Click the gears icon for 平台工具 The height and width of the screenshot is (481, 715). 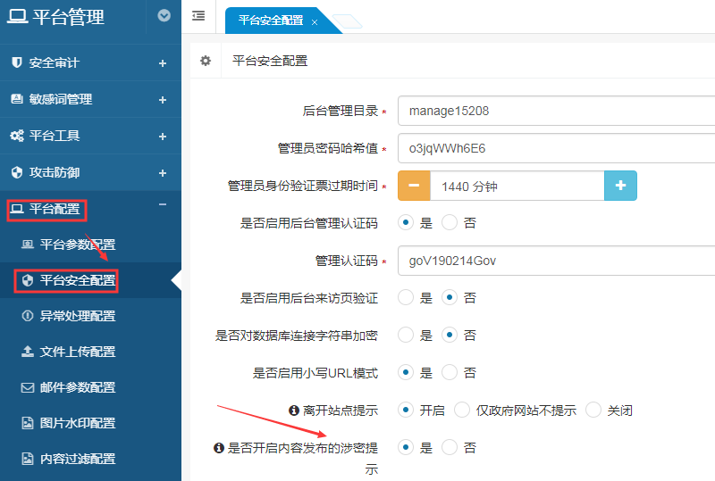16,136
